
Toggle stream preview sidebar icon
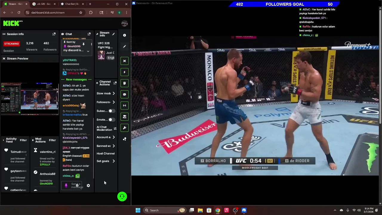124,61
